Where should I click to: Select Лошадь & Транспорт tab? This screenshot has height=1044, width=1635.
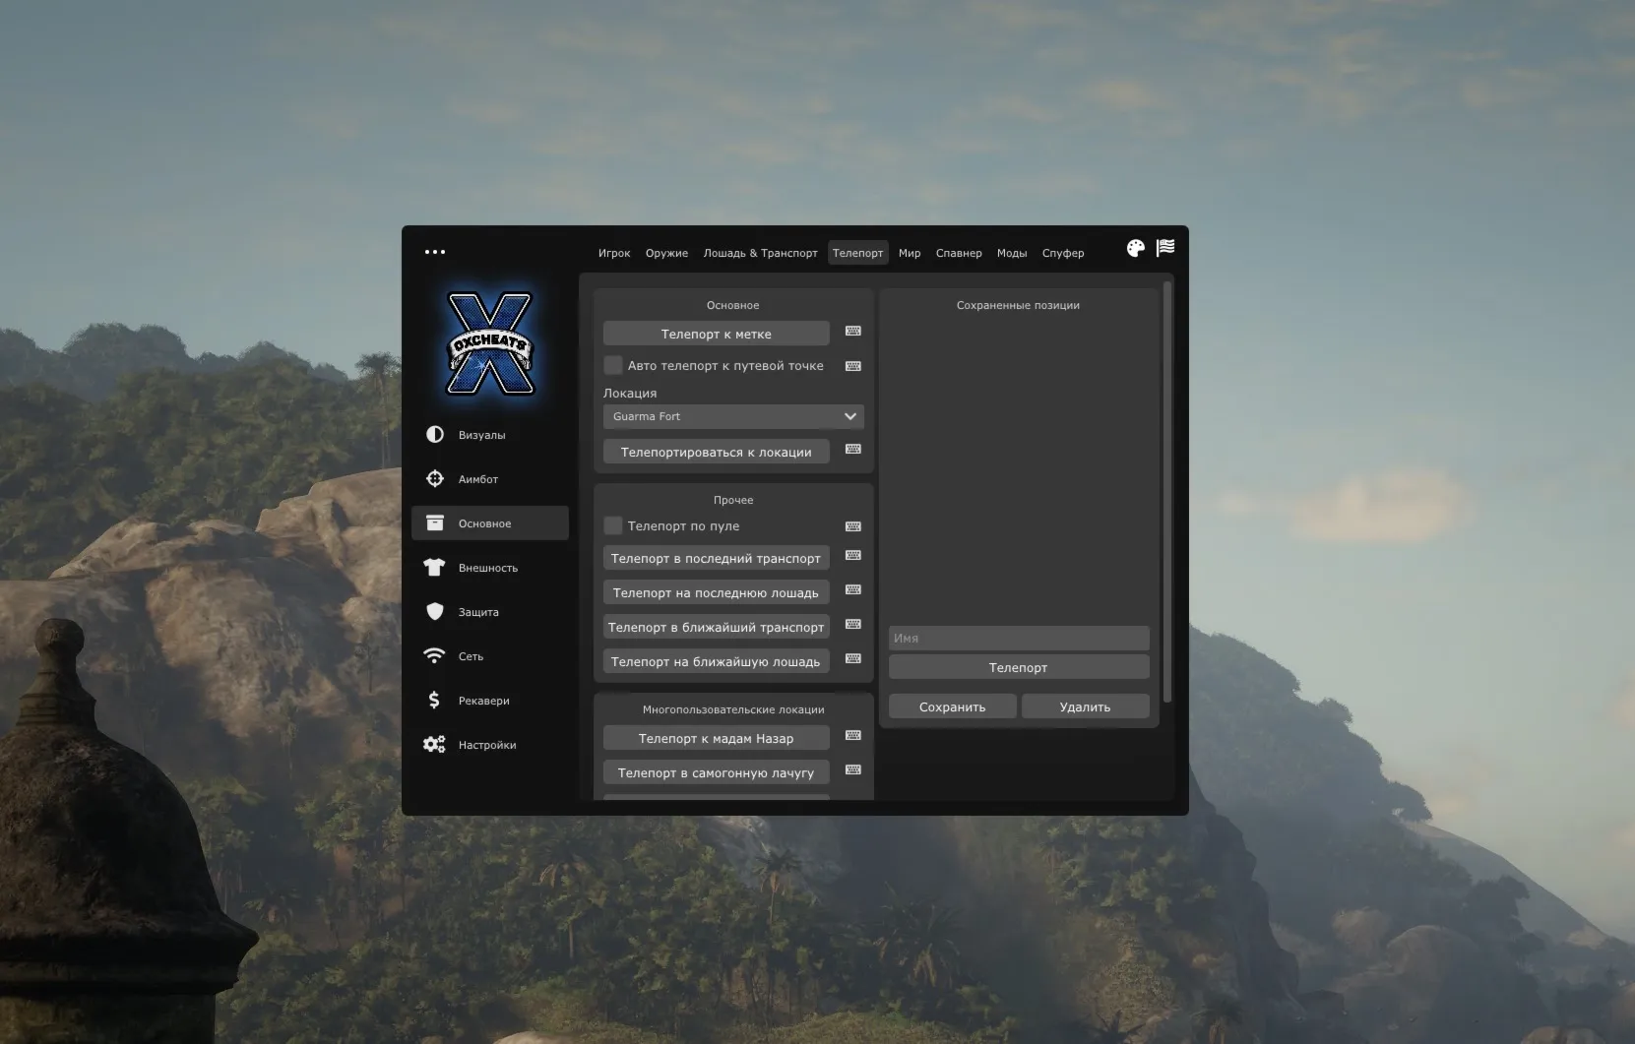coord(760,253)
